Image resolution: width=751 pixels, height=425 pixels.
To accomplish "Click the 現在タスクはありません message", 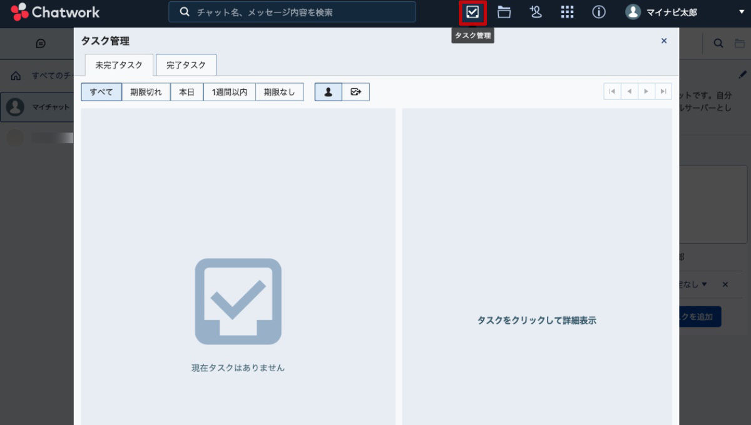I will tap(238, 367).
